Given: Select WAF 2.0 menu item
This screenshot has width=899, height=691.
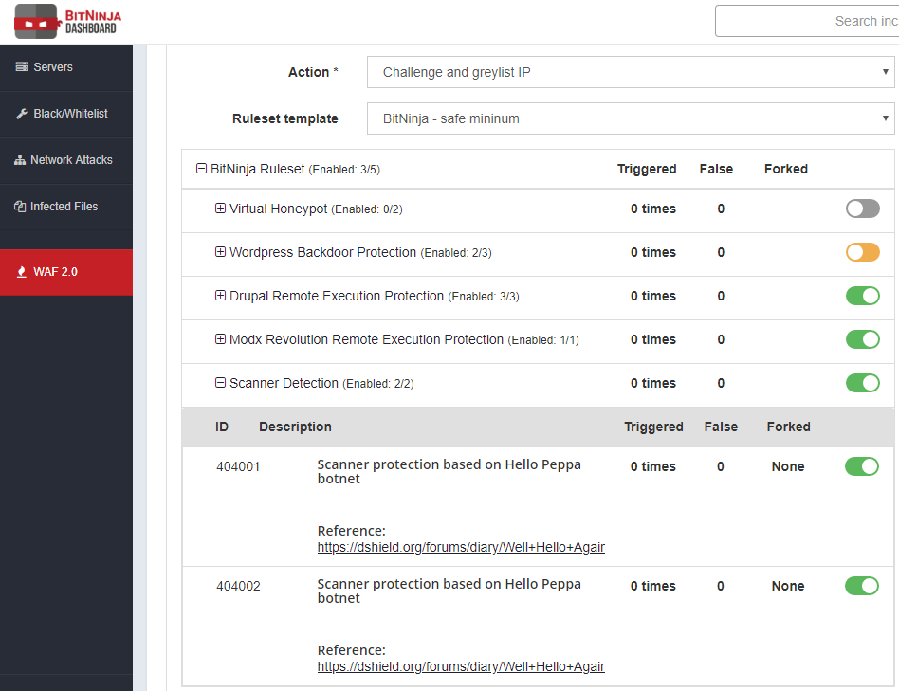Looking at the screenshot, I should (66, 272).
